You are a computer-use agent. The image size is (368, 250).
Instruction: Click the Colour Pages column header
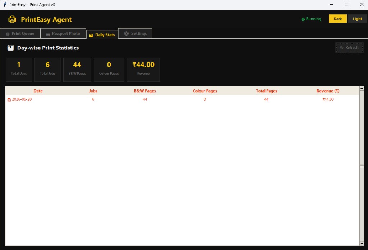tap(205, 91)
